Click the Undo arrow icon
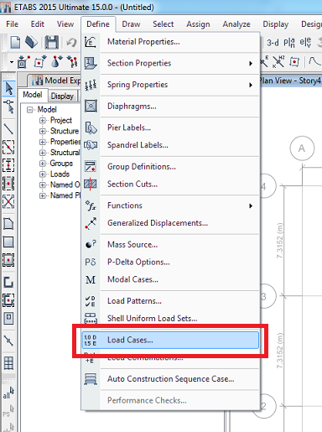322x432 pixels. [72, 43]
